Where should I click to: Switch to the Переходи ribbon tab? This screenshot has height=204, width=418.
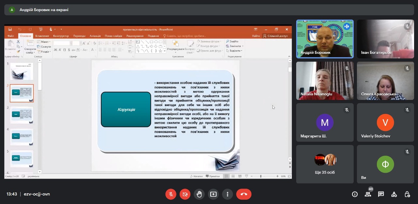click(79, 36)
